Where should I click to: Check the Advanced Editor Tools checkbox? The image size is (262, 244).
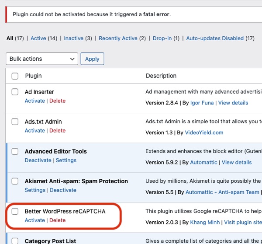pos(15,151)
